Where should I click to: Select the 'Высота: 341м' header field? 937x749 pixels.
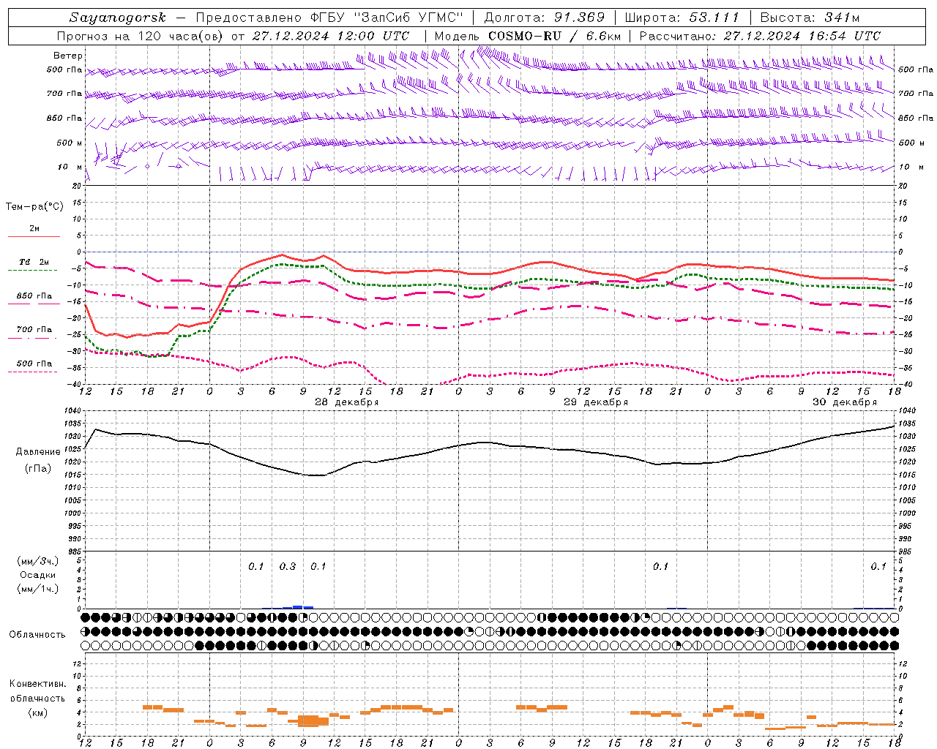[x=810, y=18]
